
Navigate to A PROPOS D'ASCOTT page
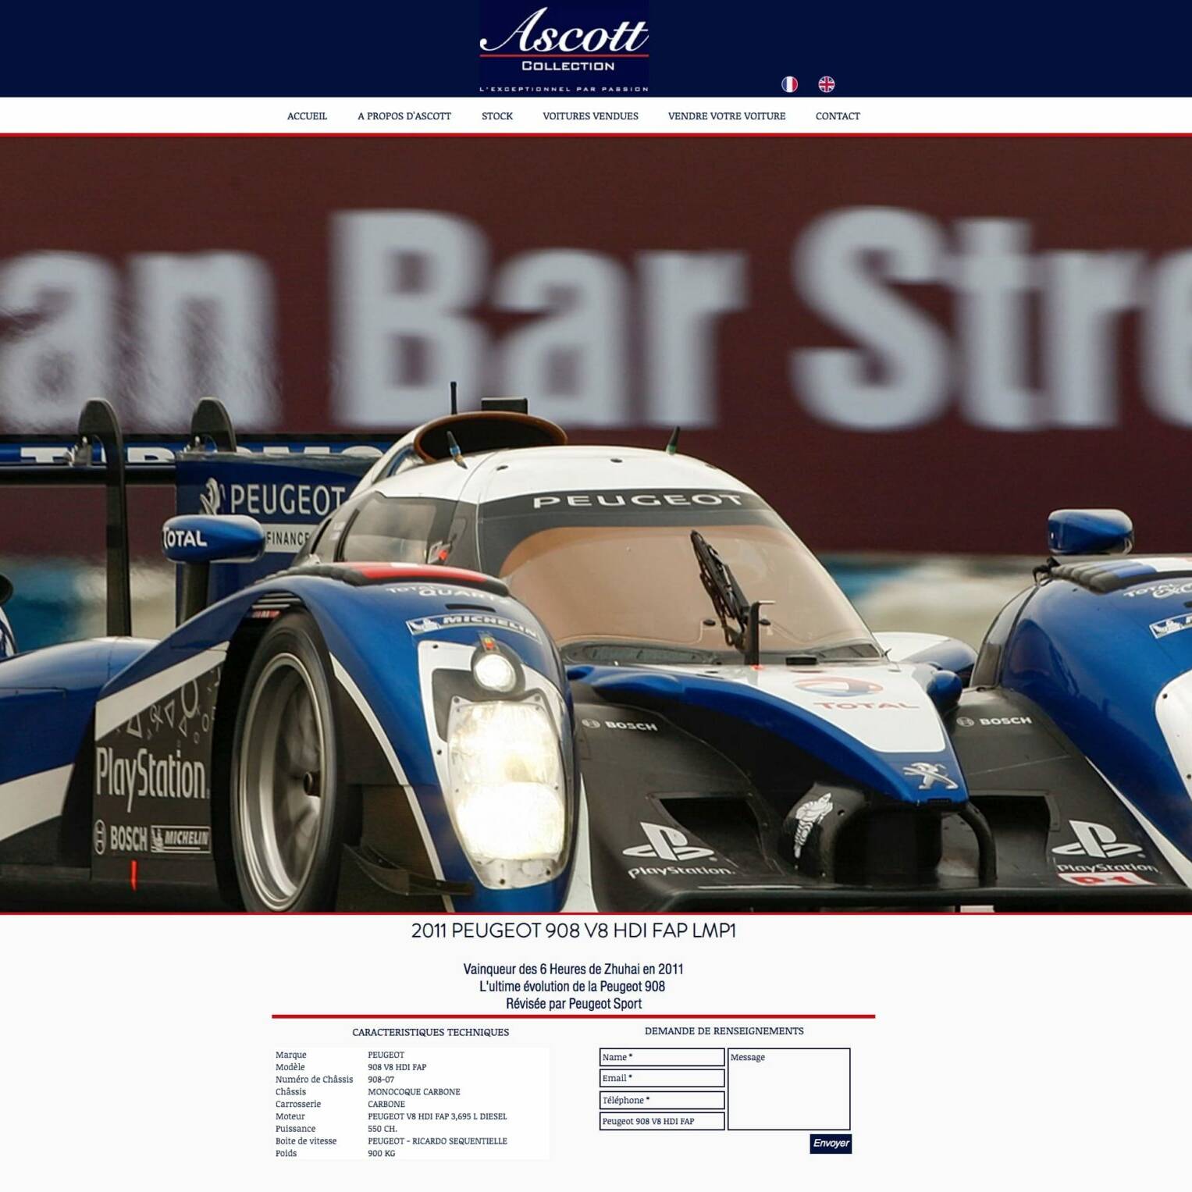(x=404, y=116)
